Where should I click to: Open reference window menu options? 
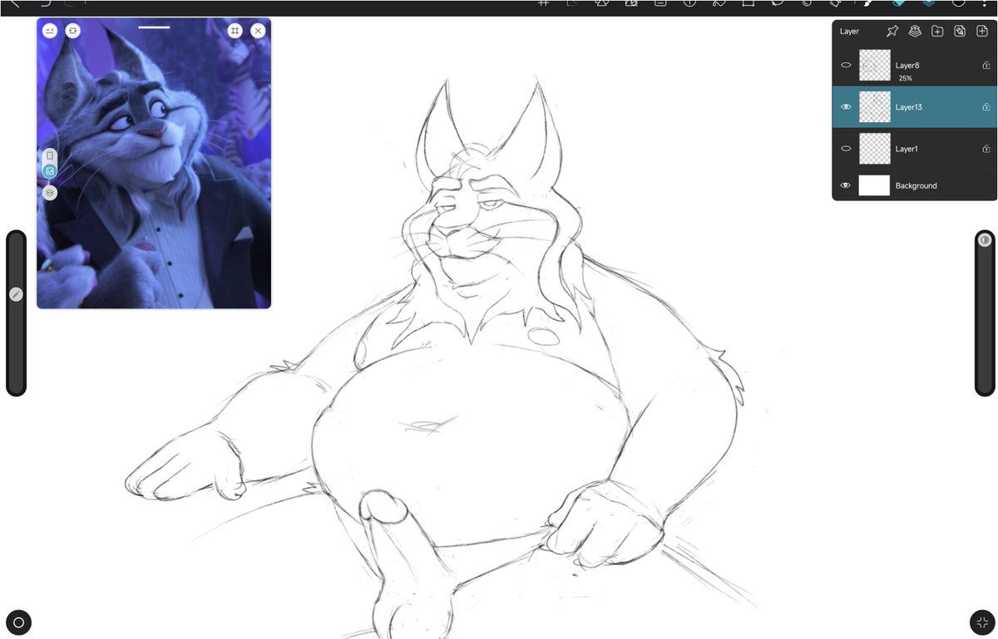[x=50, y=31]
